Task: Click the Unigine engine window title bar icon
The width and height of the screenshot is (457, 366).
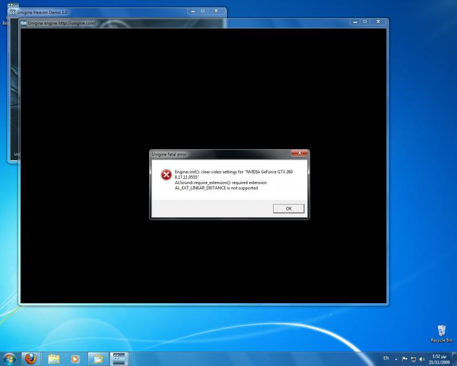Action: coord(23,23)
